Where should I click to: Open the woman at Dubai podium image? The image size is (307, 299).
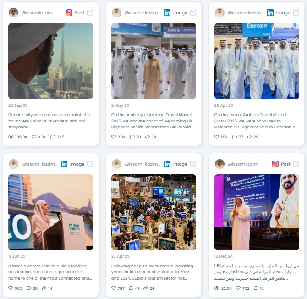[50, 212]
